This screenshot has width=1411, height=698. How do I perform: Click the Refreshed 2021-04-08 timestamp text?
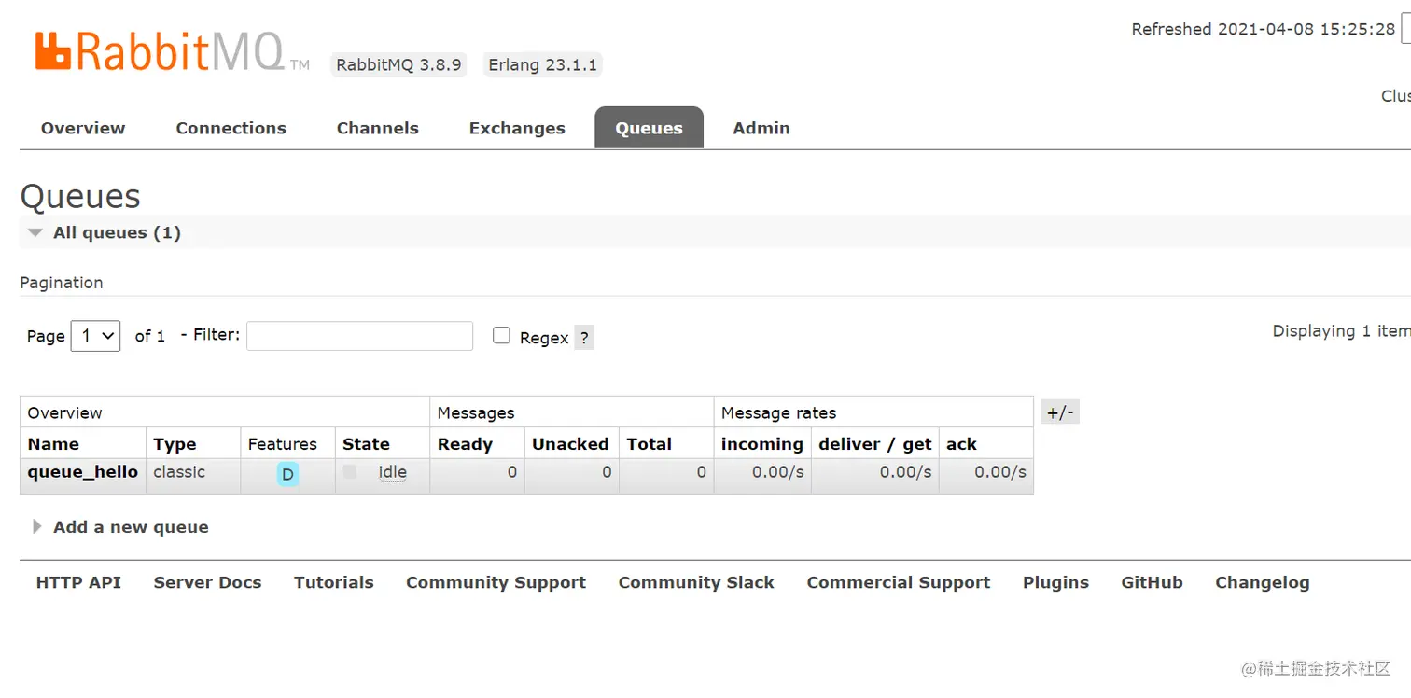[x=1263, y=29]
